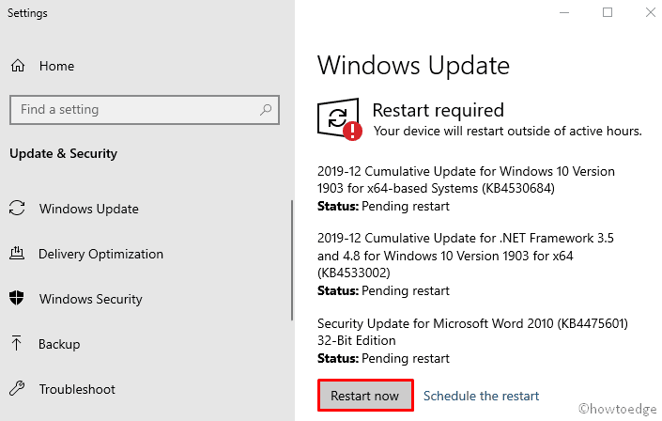Open the Home settings page

(56, 66)
